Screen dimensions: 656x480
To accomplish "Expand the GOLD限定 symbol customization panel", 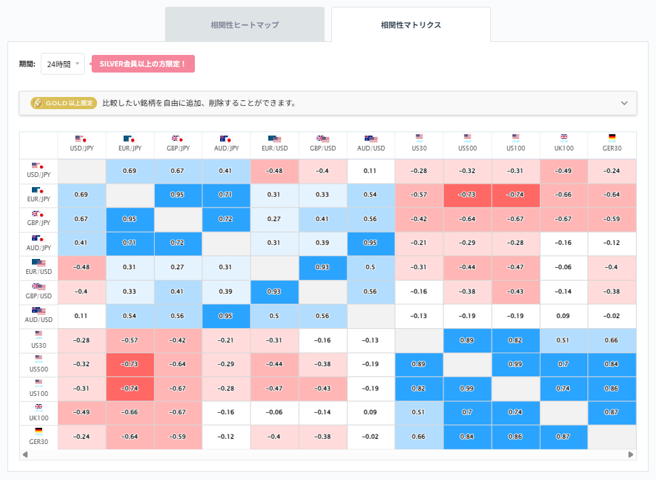I will [x=624, y=103].
